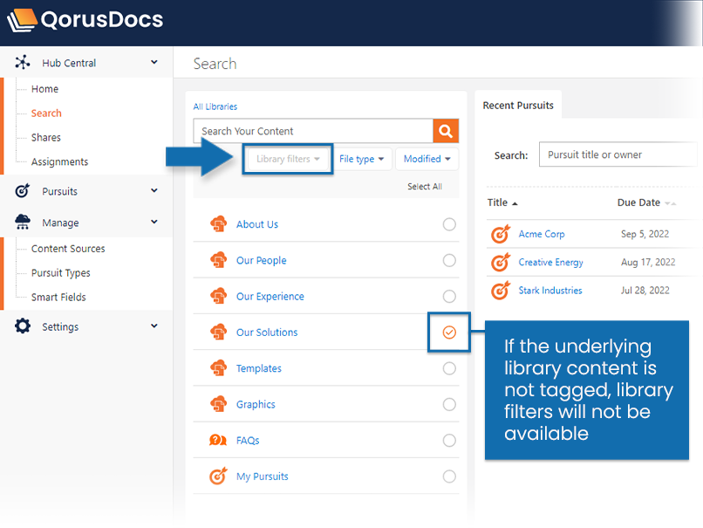Focus the Search Your Content field
Screen dimensions: 703x528
coord(313,131)
